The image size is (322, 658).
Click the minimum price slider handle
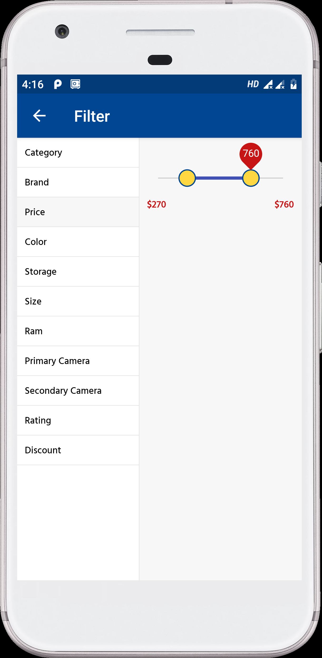(x=187, y=178)
